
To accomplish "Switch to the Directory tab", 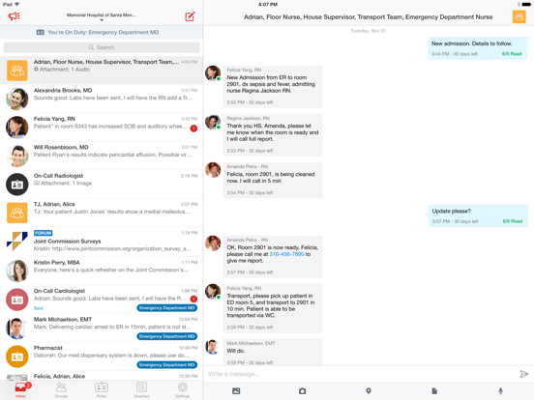I will [x=141, y=389].
